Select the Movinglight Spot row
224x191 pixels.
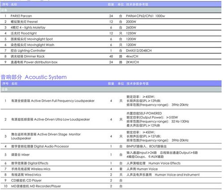pos(111,39)
